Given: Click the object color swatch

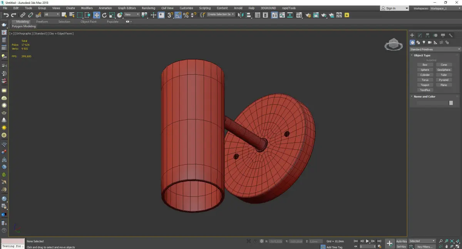Looking at the screenshot, I should tap(451, 103).
